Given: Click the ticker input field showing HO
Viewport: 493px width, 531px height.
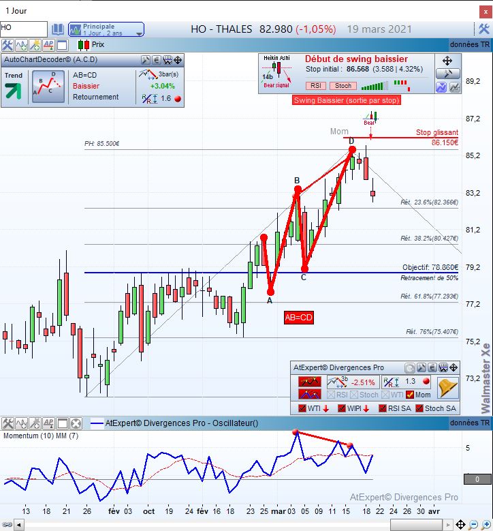Looking at the screenshot, I should pyautogui.click(x=23, y=29).
